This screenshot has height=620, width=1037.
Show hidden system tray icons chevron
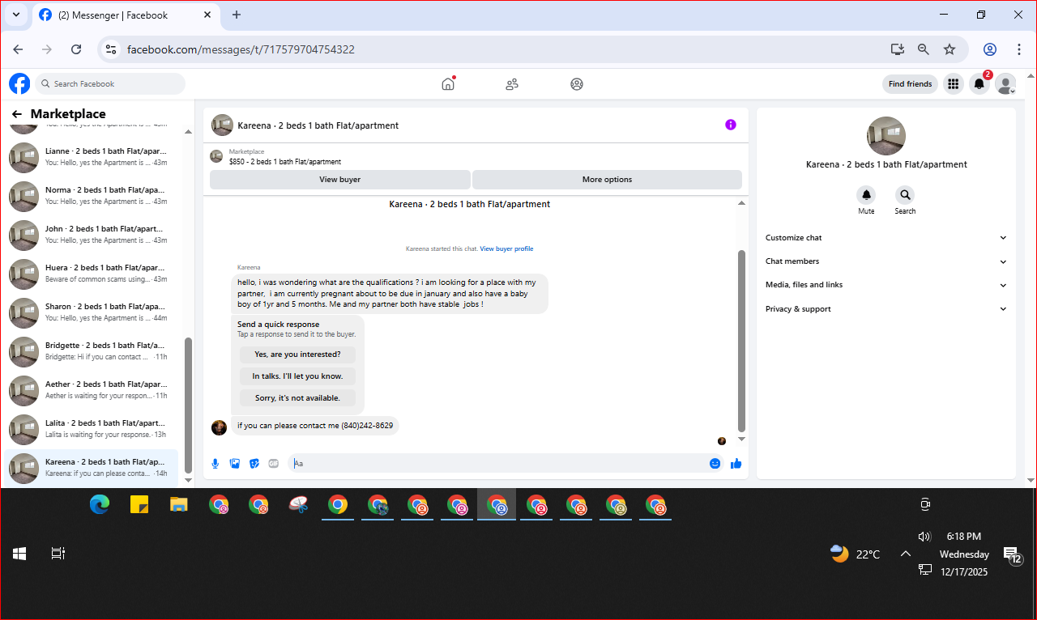coord(906,554)
